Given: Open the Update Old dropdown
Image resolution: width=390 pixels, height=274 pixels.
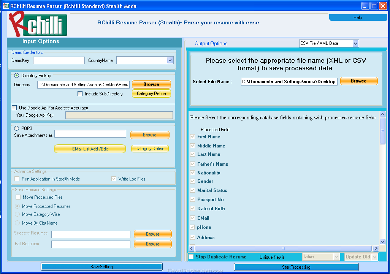Looking at the screenshot, I should pos(361,257).
